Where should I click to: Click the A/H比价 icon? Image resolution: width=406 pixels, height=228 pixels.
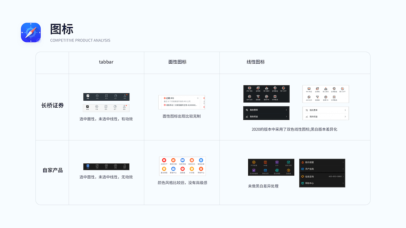click(x=249, y=96)
